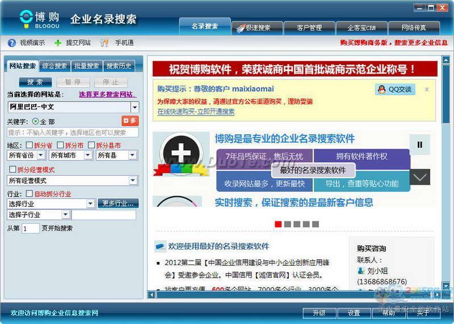Open the 企客宝CRM tab
454x324 pixels.
point(361,28)
